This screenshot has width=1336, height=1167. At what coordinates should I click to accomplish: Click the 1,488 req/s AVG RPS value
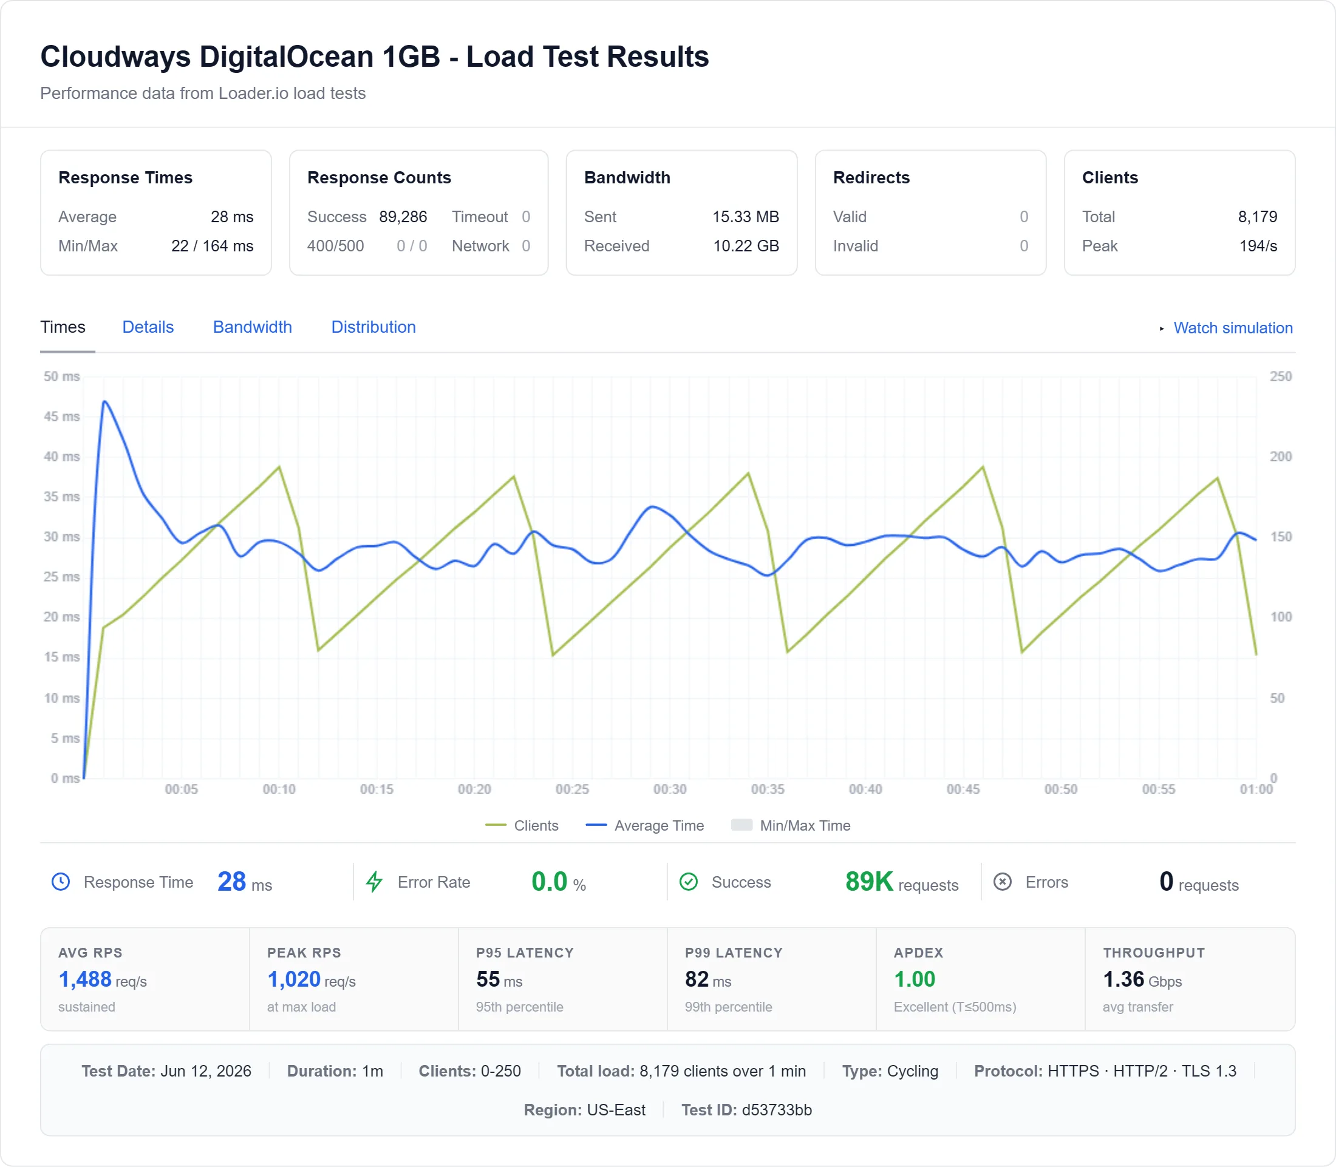(103, 979)
